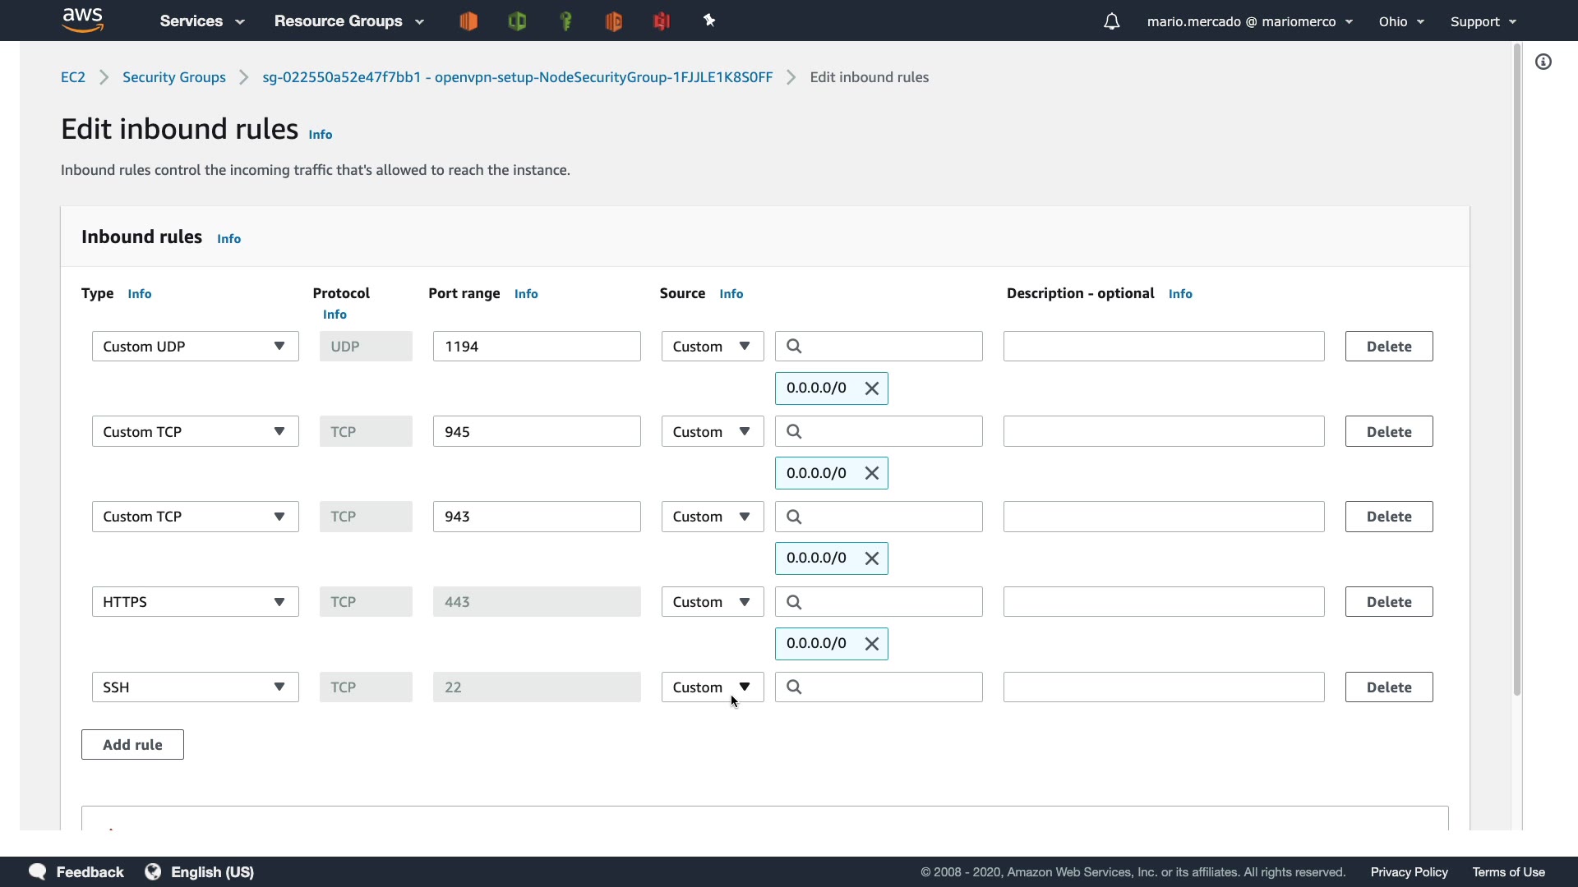The image size is (1578, 887).
Task: Open the green key IAM shortcut
Action: click(565, 21)
